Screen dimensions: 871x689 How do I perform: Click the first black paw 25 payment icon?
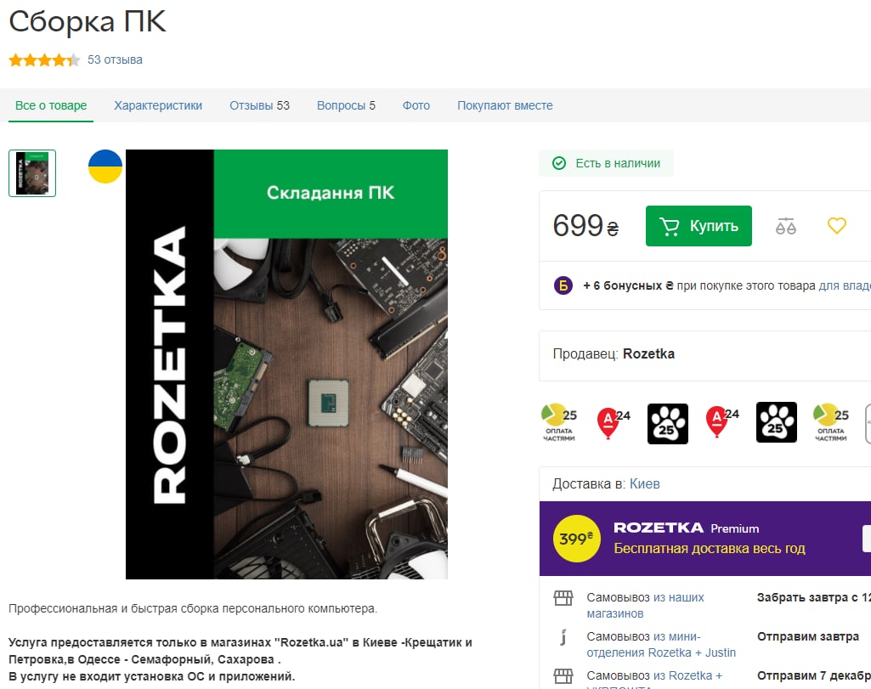coord(668,424)
